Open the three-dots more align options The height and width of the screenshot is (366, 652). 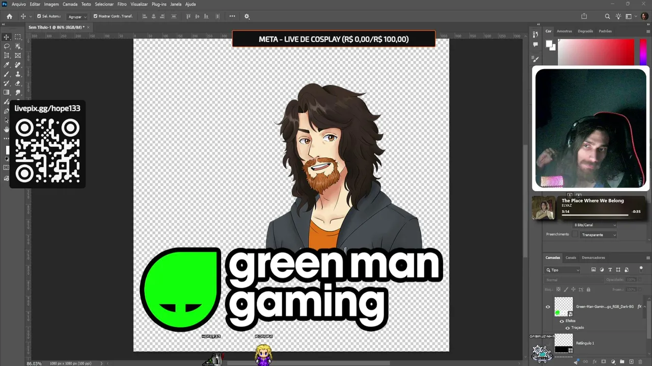[x=232, y=16]
